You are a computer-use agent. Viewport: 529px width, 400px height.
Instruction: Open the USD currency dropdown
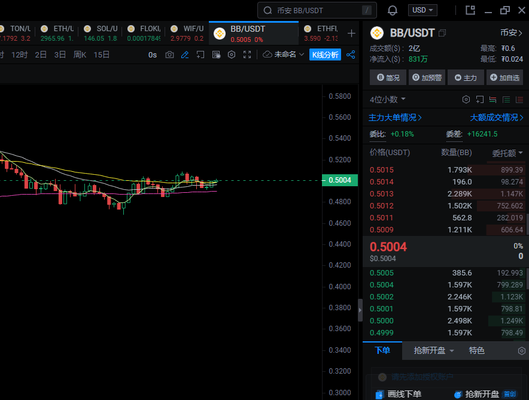click(422, 10)
